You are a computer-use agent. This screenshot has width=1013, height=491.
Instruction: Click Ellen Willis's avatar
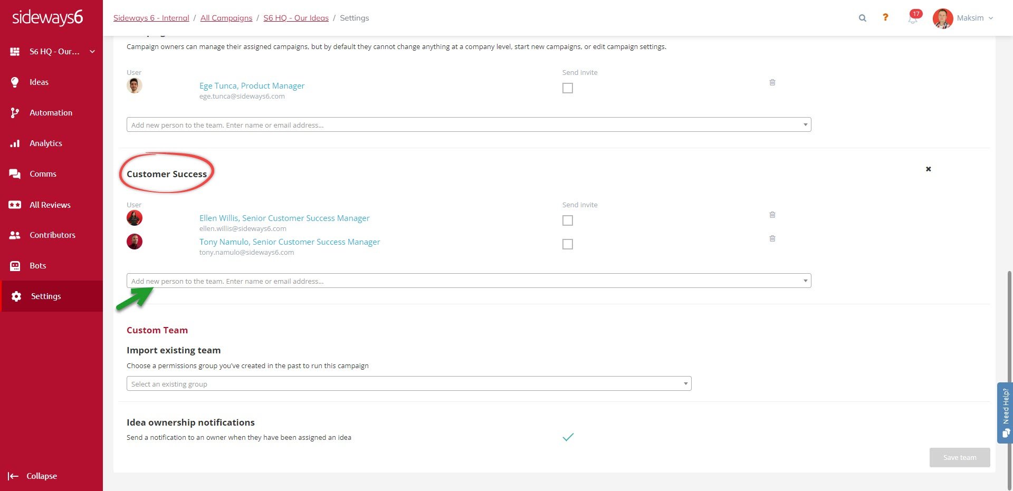pos(135,218)
